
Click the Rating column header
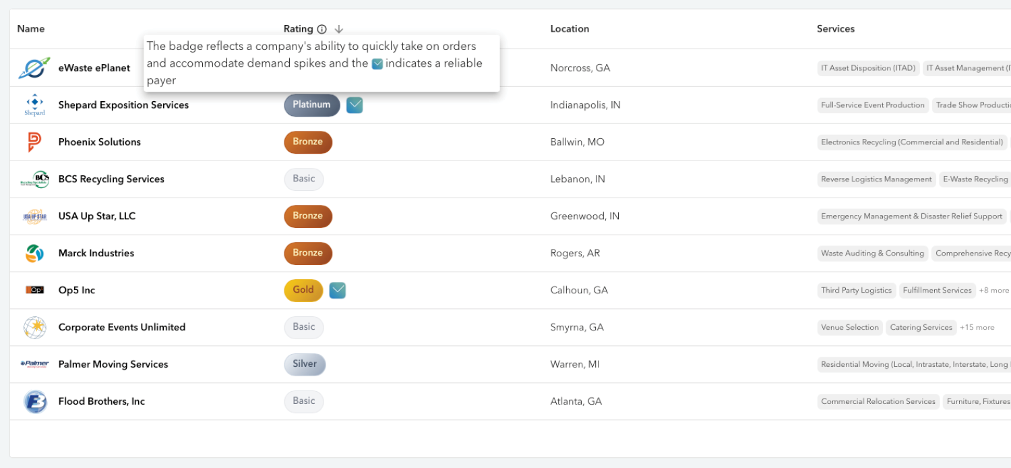pyautogui.click(x=298, y=29)
